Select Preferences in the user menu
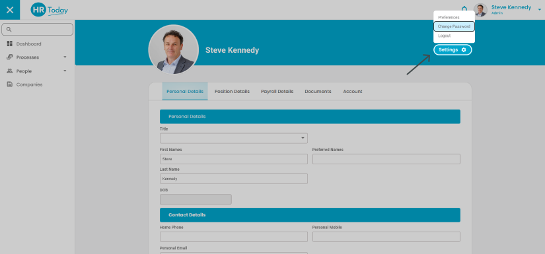The image size is (545, 254). [449, 17]
